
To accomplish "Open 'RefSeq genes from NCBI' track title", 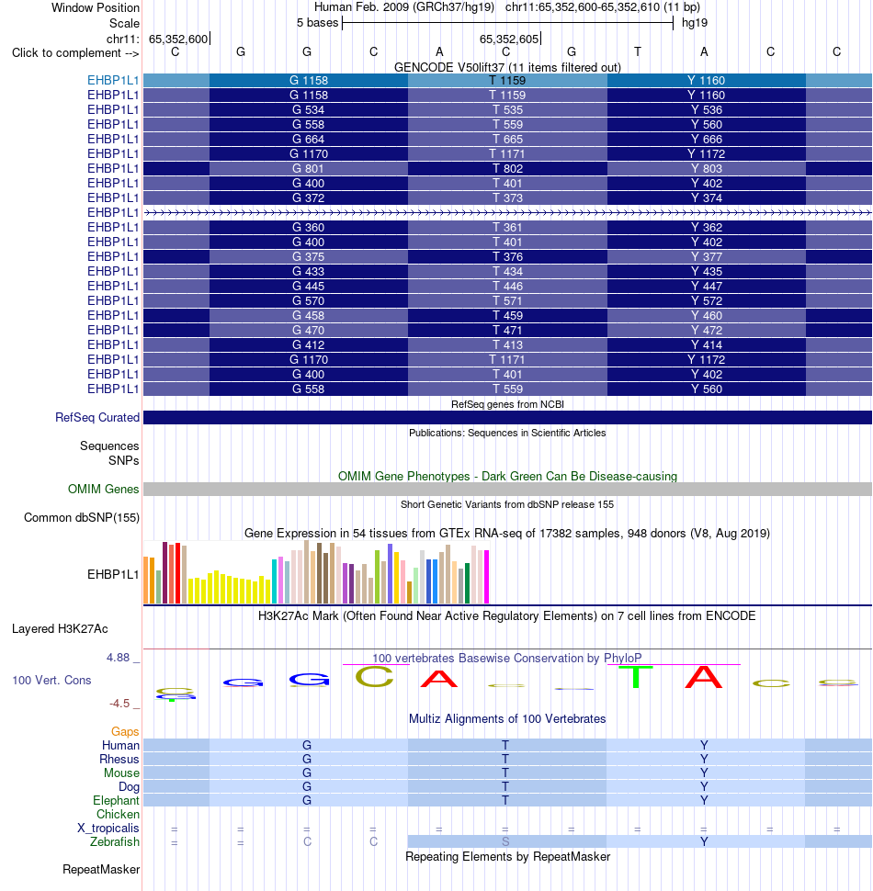I will click(507, 404).
